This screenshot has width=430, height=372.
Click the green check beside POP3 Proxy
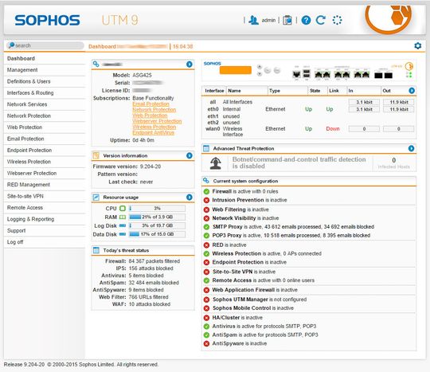pos(206,236)
